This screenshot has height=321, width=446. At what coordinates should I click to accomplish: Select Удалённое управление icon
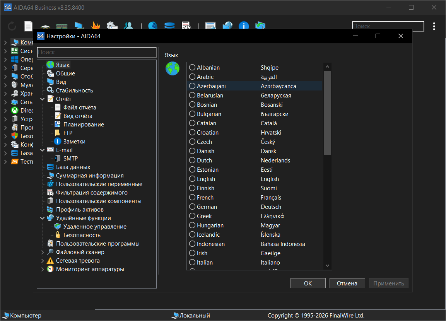click(58, 227)
